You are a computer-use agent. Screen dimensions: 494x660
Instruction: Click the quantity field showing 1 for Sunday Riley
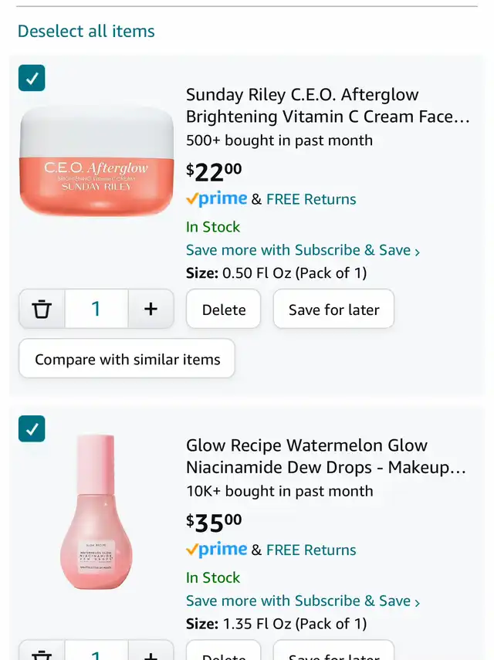[96, 310]
